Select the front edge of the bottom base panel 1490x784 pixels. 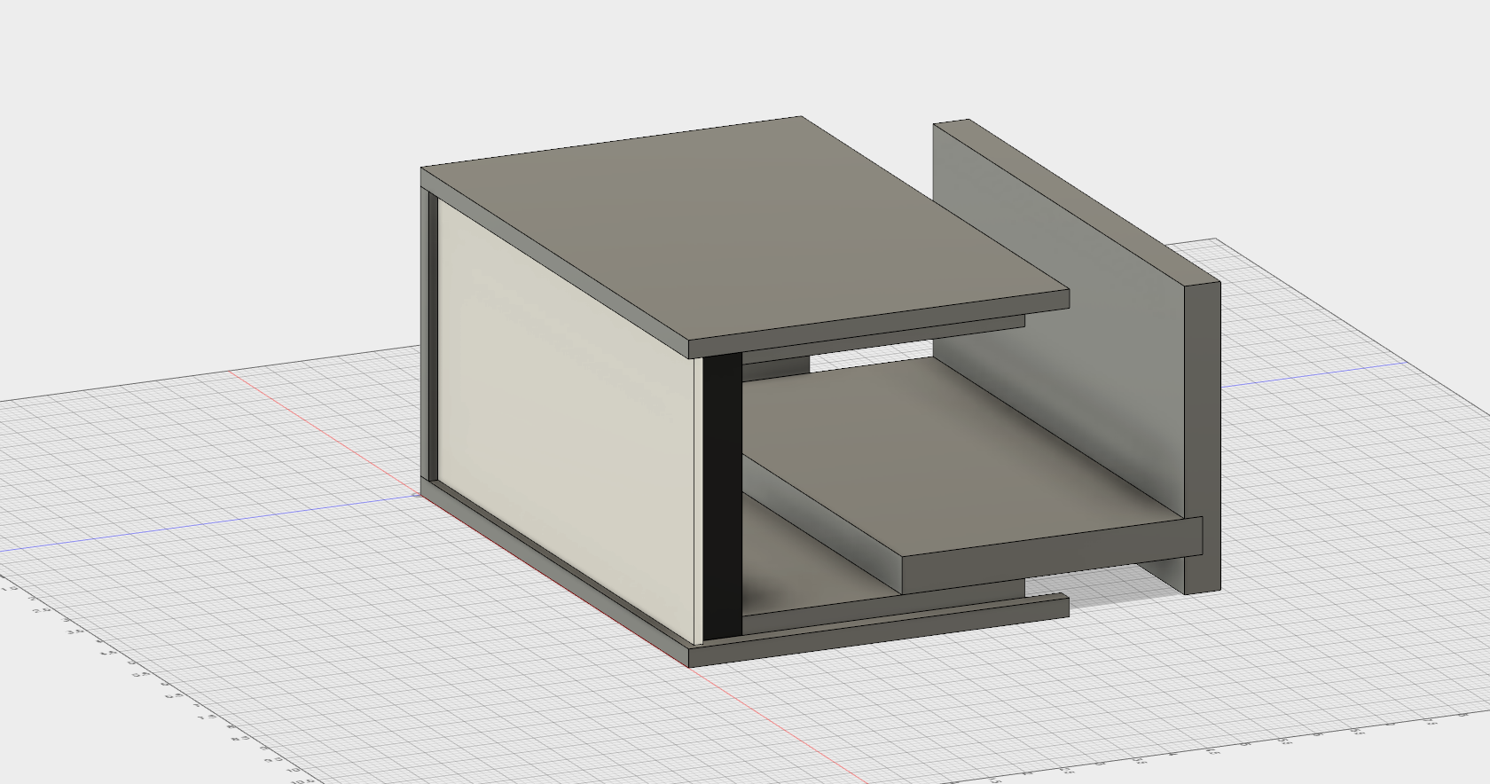tap(878, 631)
